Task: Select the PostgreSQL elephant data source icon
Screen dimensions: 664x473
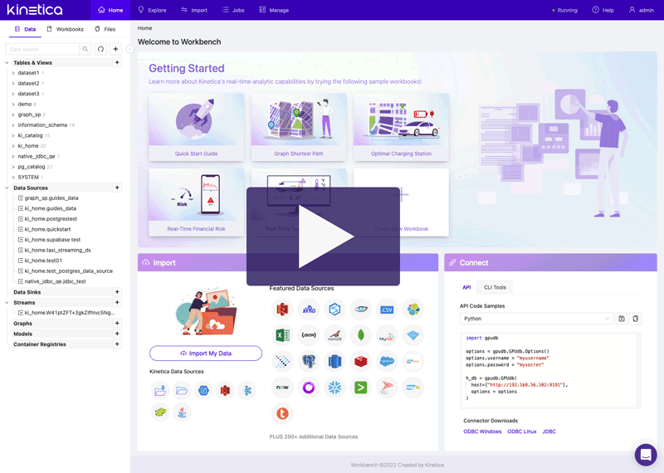Action: (309, 361)
